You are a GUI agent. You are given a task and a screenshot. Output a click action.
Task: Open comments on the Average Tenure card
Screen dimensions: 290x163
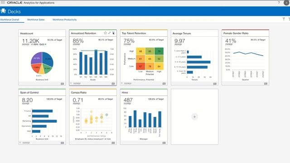click(x=215, y=84)
